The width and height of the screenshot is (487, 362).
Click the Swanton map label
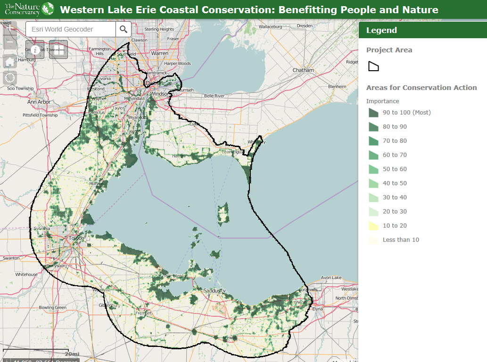click(x=11, y=258)
